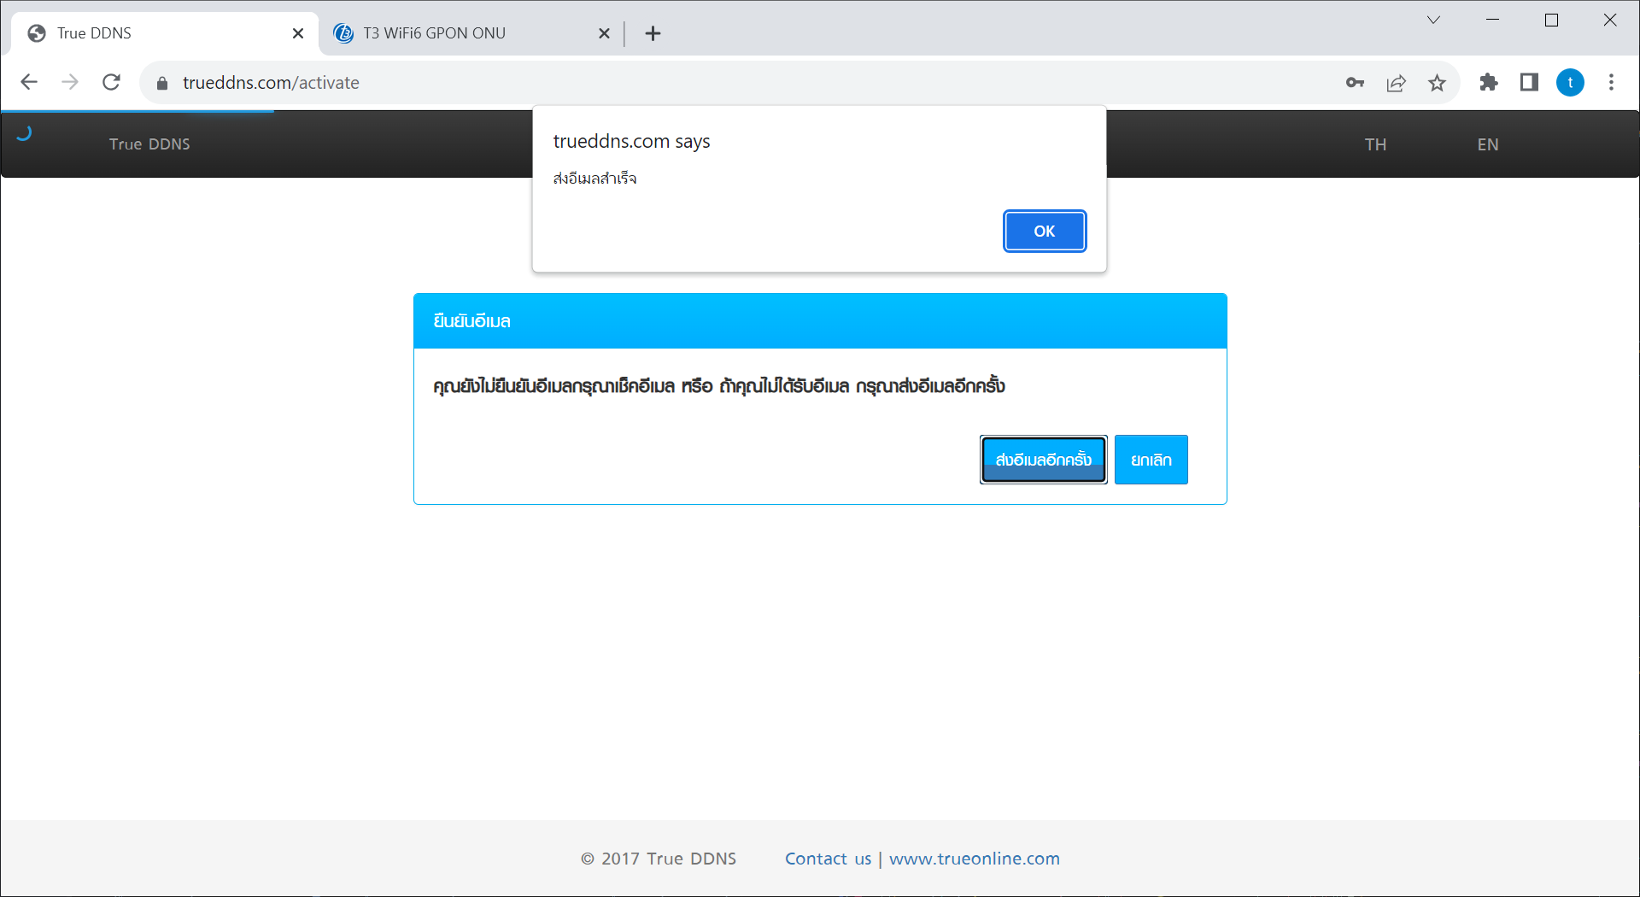Expand the tab search dropdown
1640x897 pixels.
1433,20
